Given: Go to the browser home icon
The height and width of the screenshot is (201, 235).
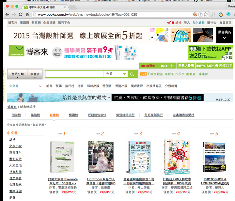Looking at the screenshot, I should click(x=27, y=14).
